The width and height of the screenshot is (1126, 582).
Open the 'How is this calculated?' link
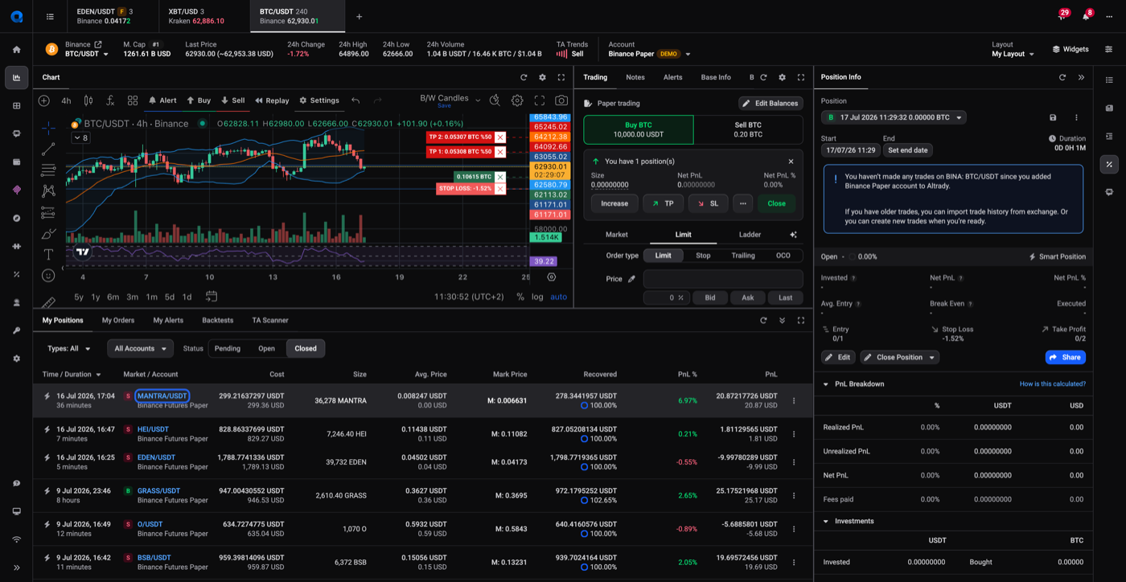pyautogui.click(x=1052, y=384)
